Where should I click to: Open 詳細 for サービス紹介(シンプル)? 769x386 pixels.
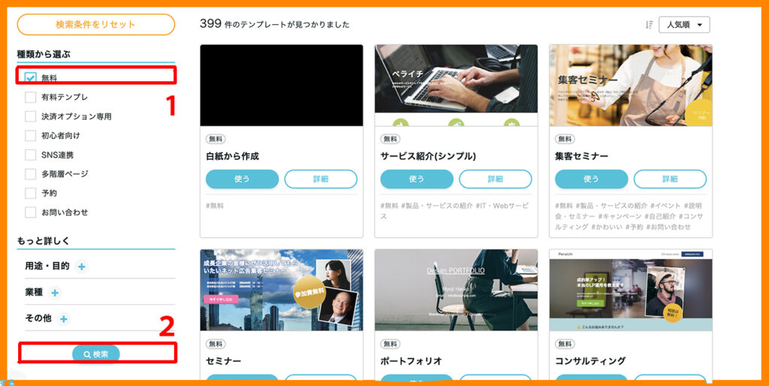(x=496, y=179)
